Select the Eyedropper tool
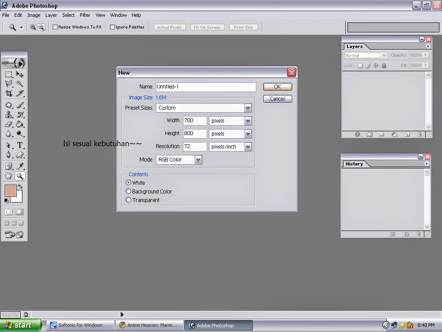 pyautogui.click(x=19, y=166)
